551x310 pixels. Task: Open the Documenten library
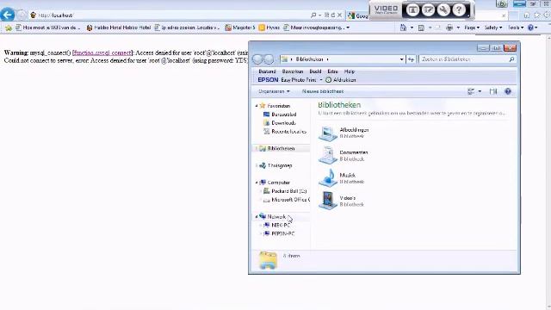(343, 156)
